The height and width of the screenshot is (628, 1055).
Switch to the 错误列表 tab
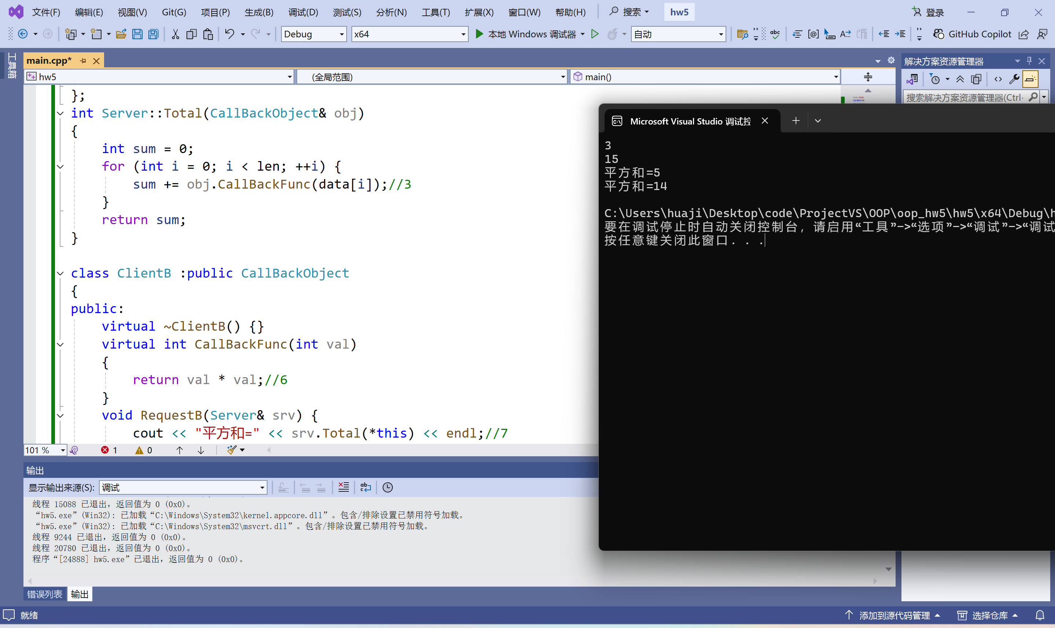click(x=44, y=594)
